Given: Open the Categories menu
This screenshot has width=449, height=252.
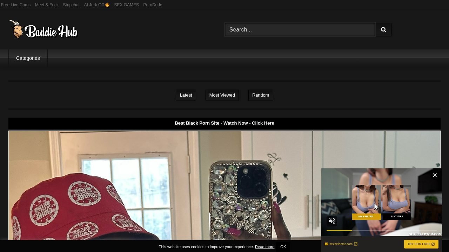Looking at the screenshot, I should pyautogui.click(x=28, y=58).
